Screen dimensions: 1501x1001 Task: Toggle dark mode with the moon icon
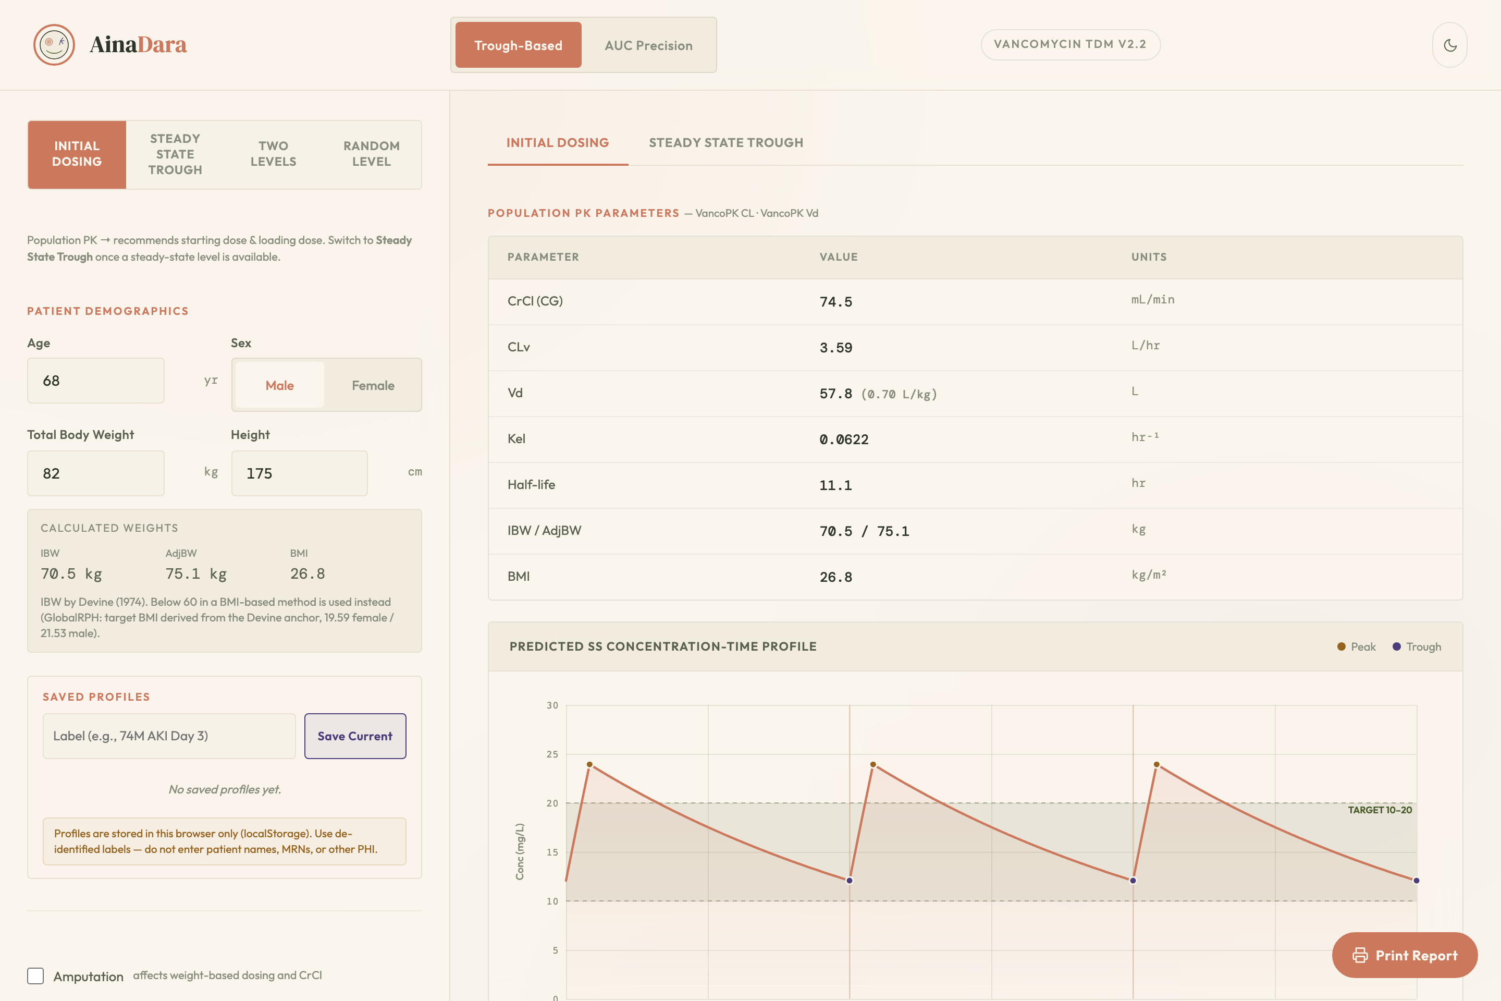[x=1450, y=45]
